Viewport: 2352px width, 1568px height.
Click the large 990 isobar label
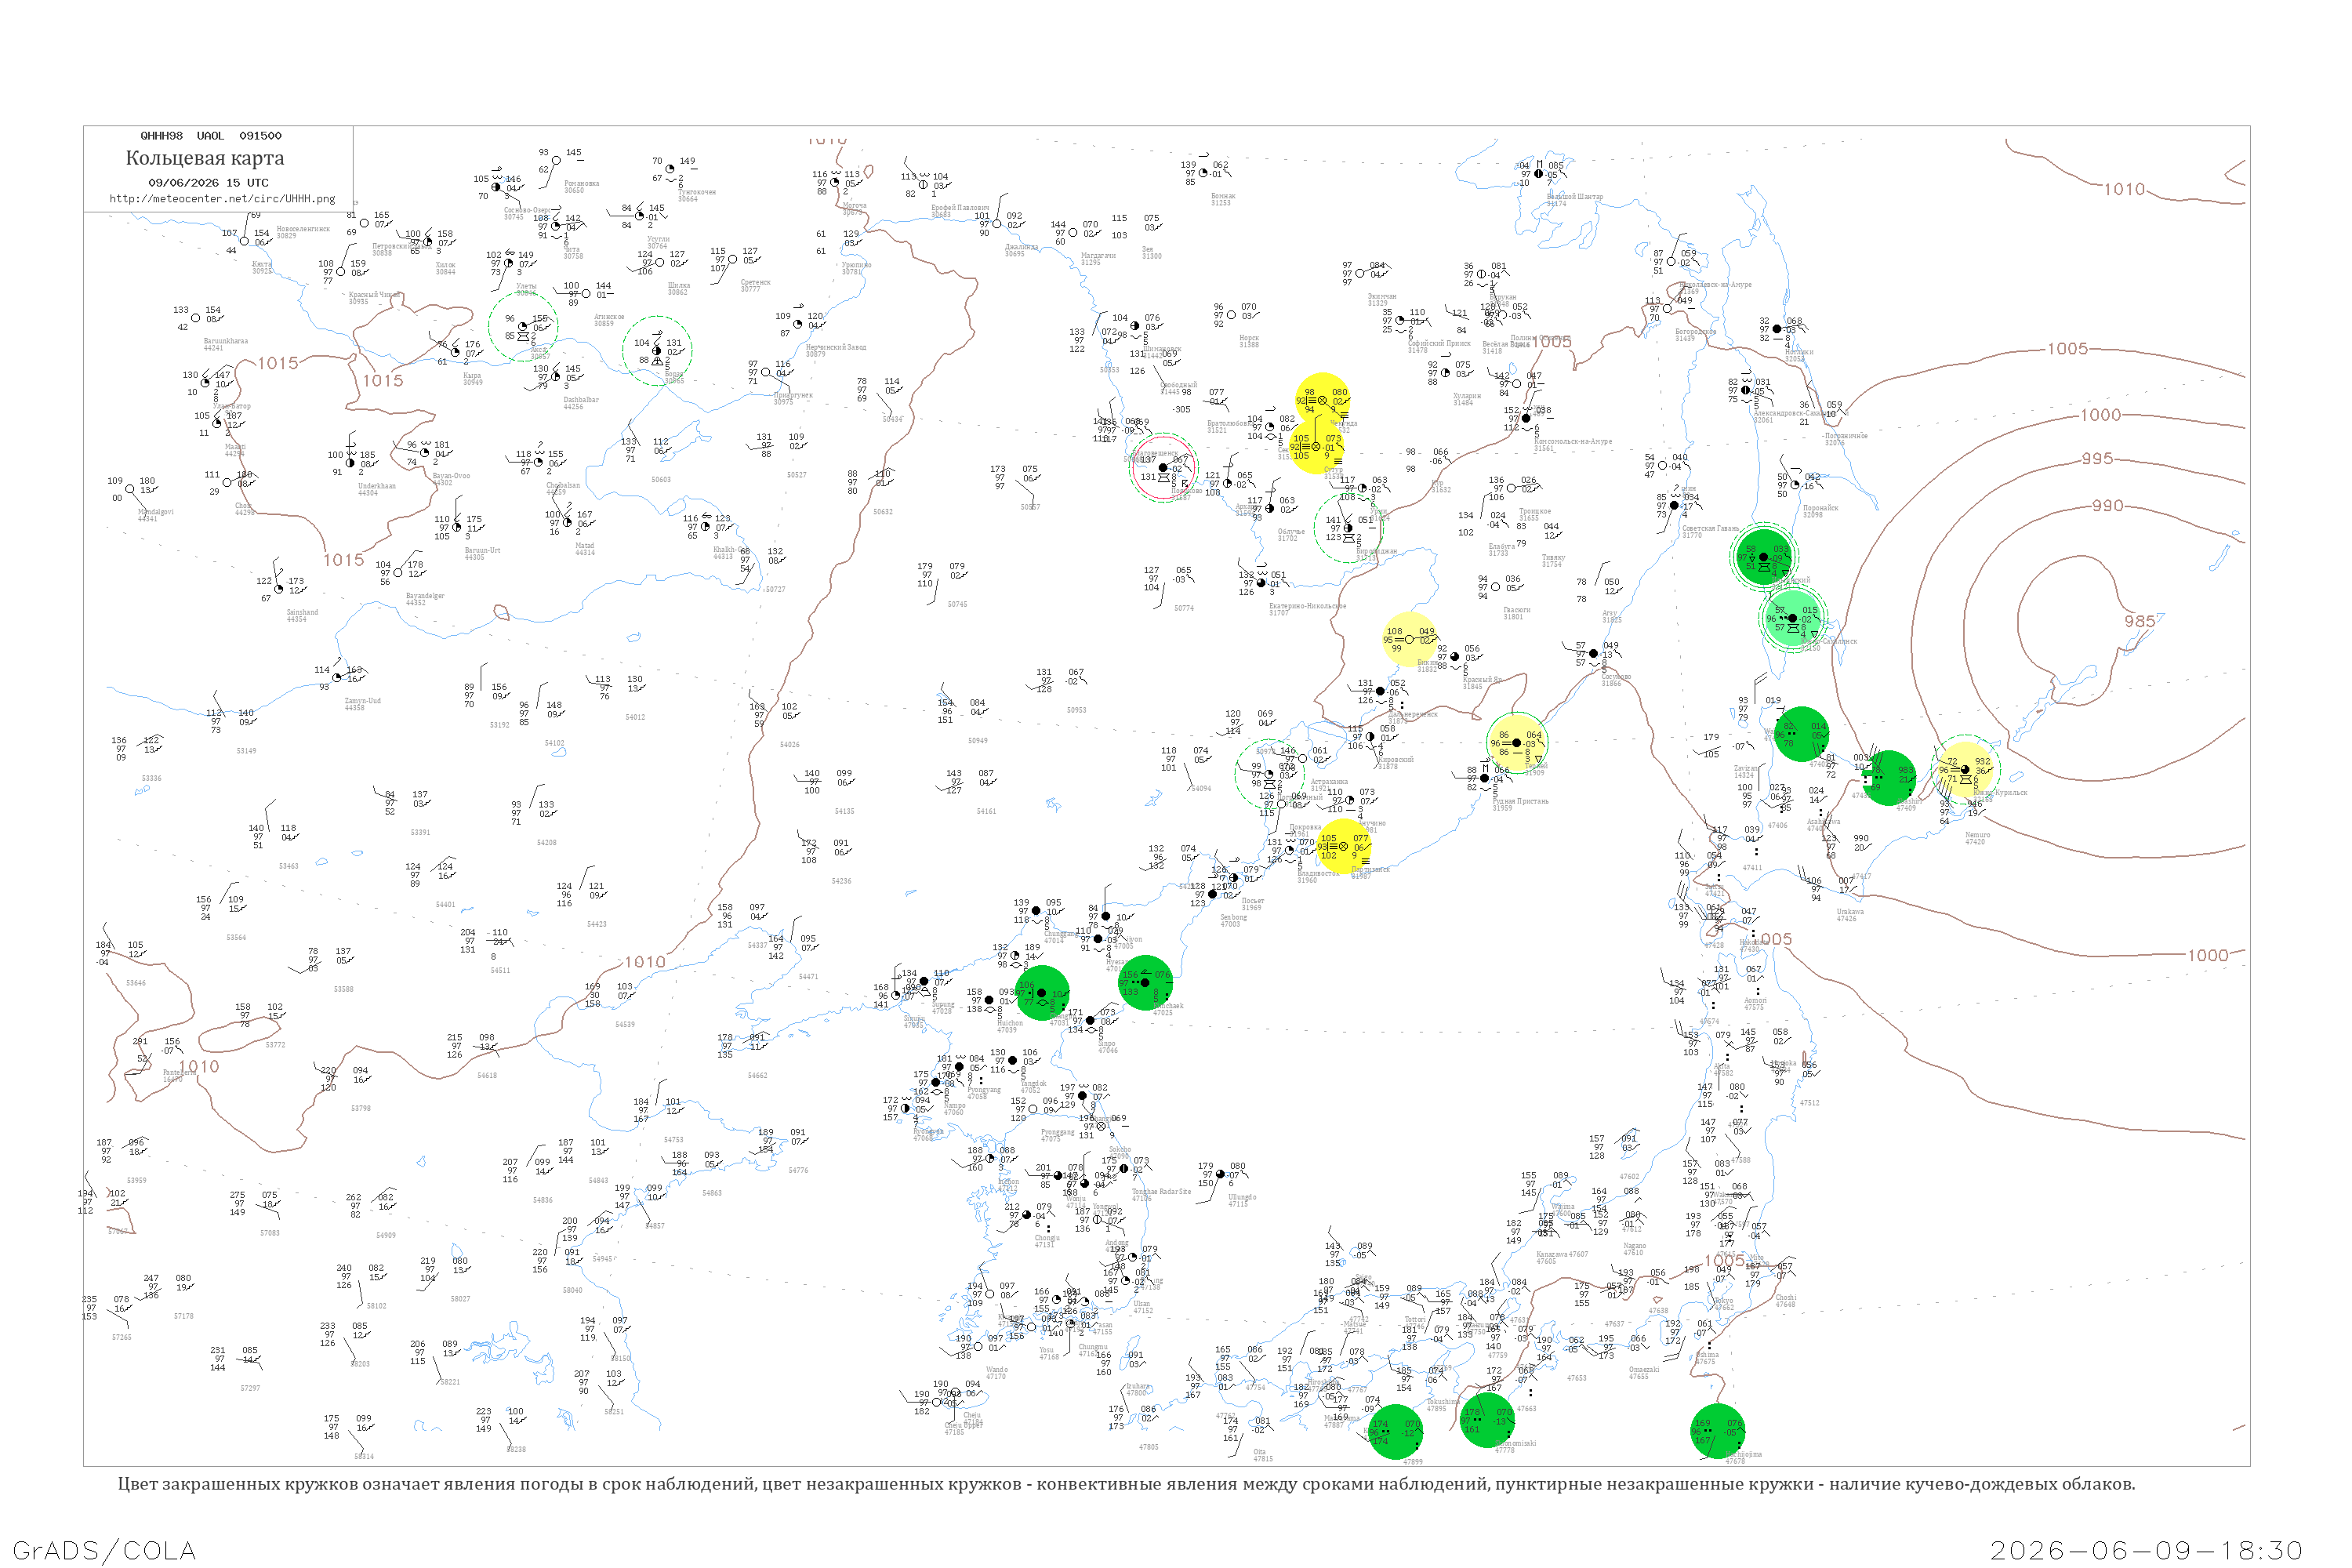[2107, 506]
